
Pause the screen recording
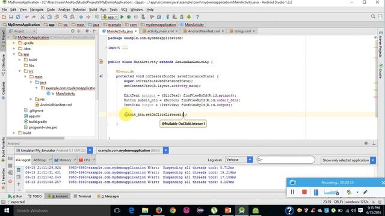pos(292,192)
